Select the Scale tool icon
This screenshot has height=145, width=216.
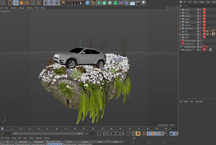[21, 3]
